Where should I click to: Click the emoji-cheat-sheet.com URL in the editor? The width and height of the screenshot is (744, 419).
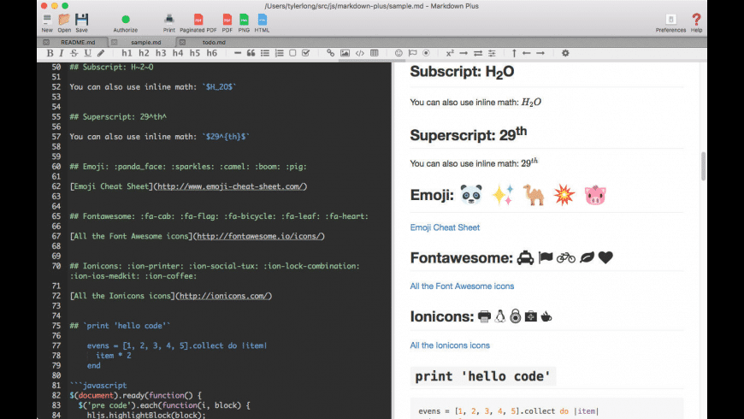231,186
